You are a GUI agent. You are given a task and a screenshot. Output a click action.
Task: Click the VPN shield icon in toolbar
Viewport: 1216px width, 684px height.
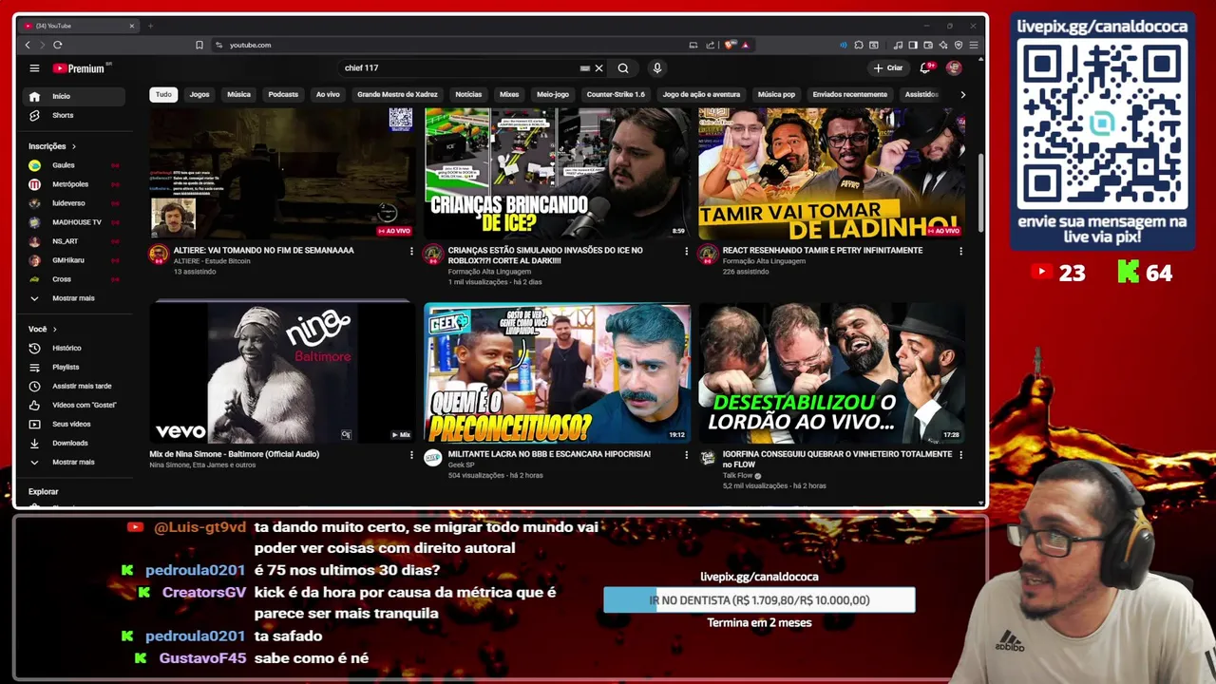(959, 45)
